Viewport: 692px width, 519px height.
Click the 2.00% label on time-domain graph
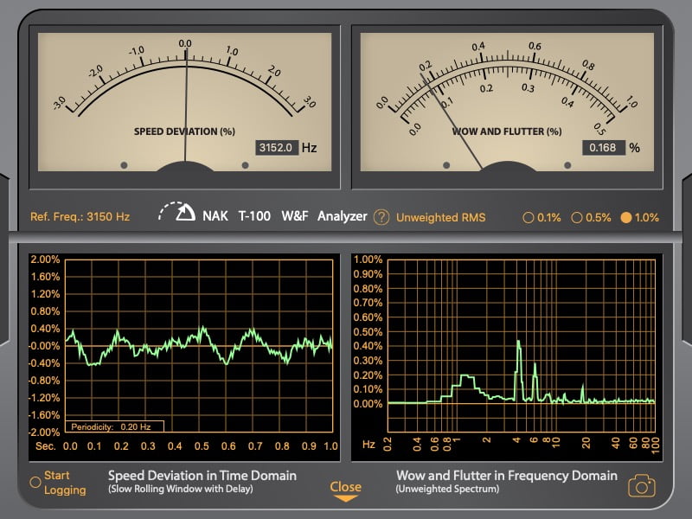click(45, 259)
